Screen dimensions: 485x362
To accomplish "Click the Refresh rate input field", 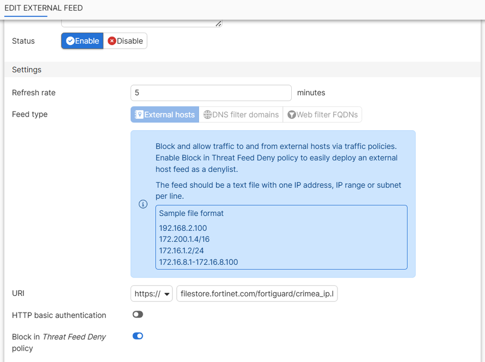I will coord(211,93).
